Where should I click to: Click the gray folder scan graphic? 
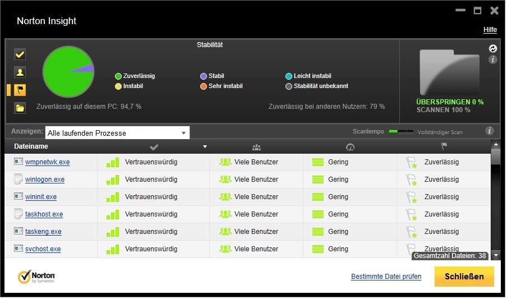click(451, 72)
